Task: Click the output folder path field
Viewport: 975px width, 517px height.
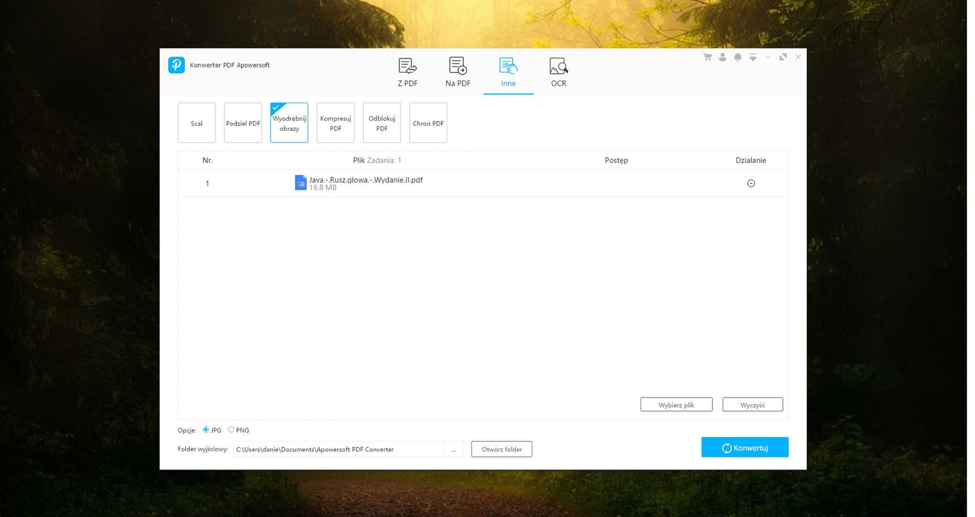Action: 338,449
